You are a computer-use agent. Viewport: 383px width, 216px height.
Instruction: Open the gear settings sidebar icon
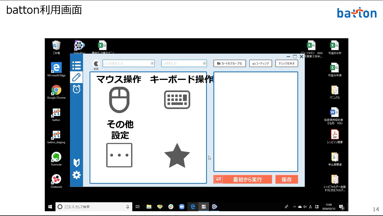coord(76,175)
